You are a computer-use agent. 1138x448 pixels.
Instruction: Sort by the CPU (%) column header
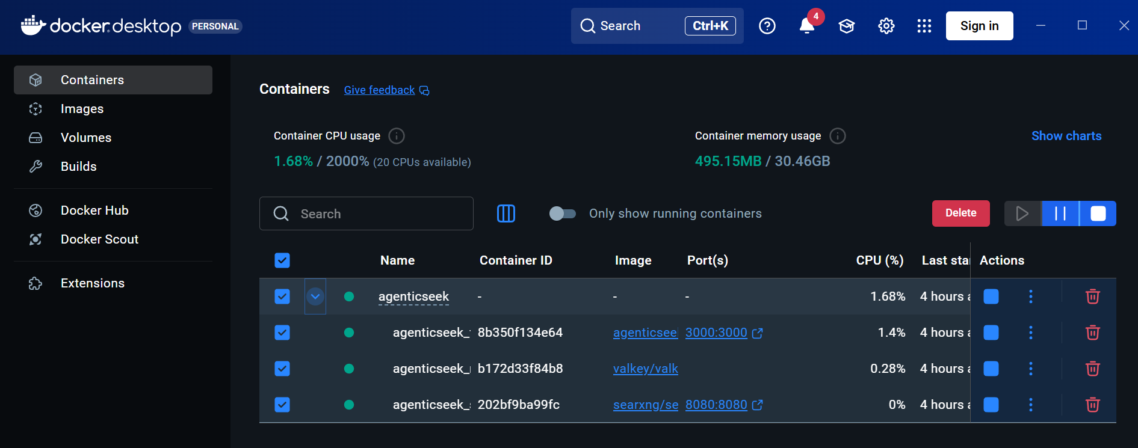[x=880, y=260]
